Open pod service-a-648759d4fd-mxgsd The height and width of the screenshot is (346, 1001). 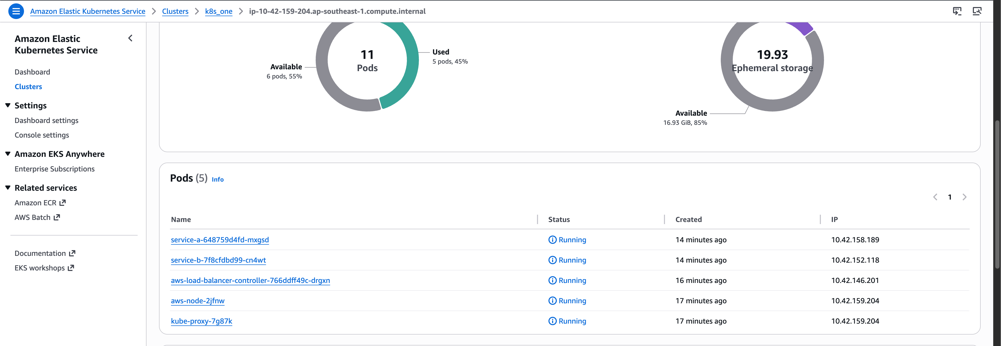click(220, 240)
